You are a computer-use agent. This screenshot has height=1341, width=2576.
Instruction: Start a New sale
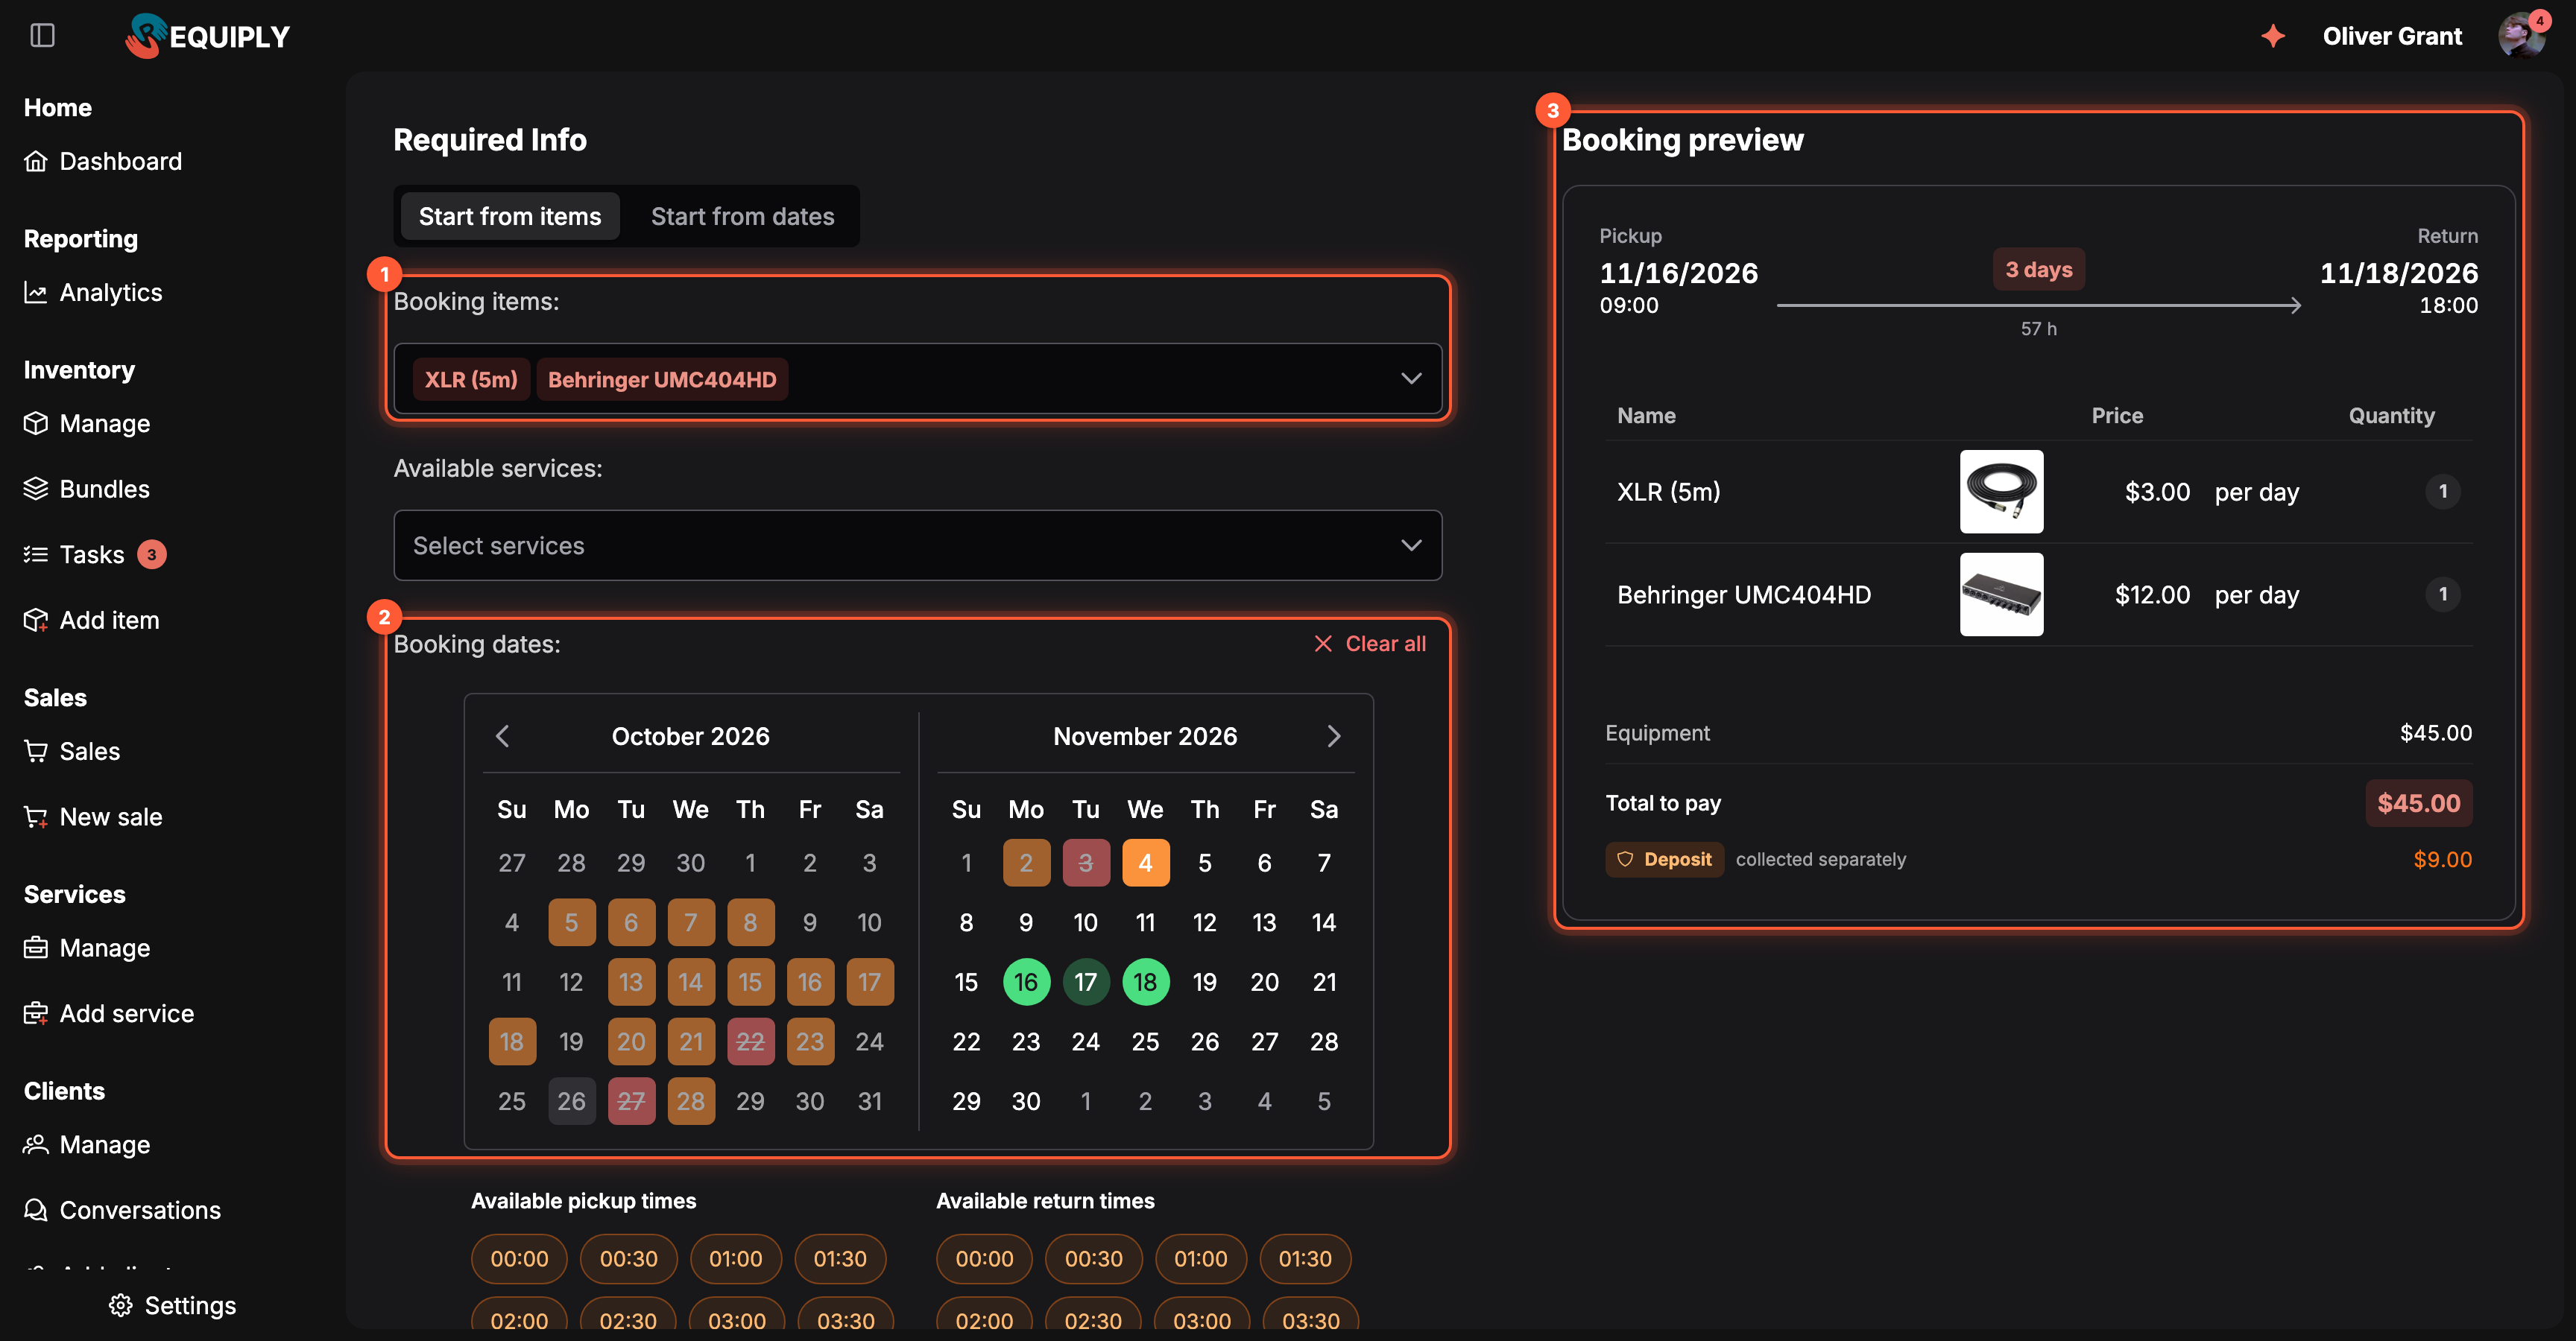(x=93, y=817)
